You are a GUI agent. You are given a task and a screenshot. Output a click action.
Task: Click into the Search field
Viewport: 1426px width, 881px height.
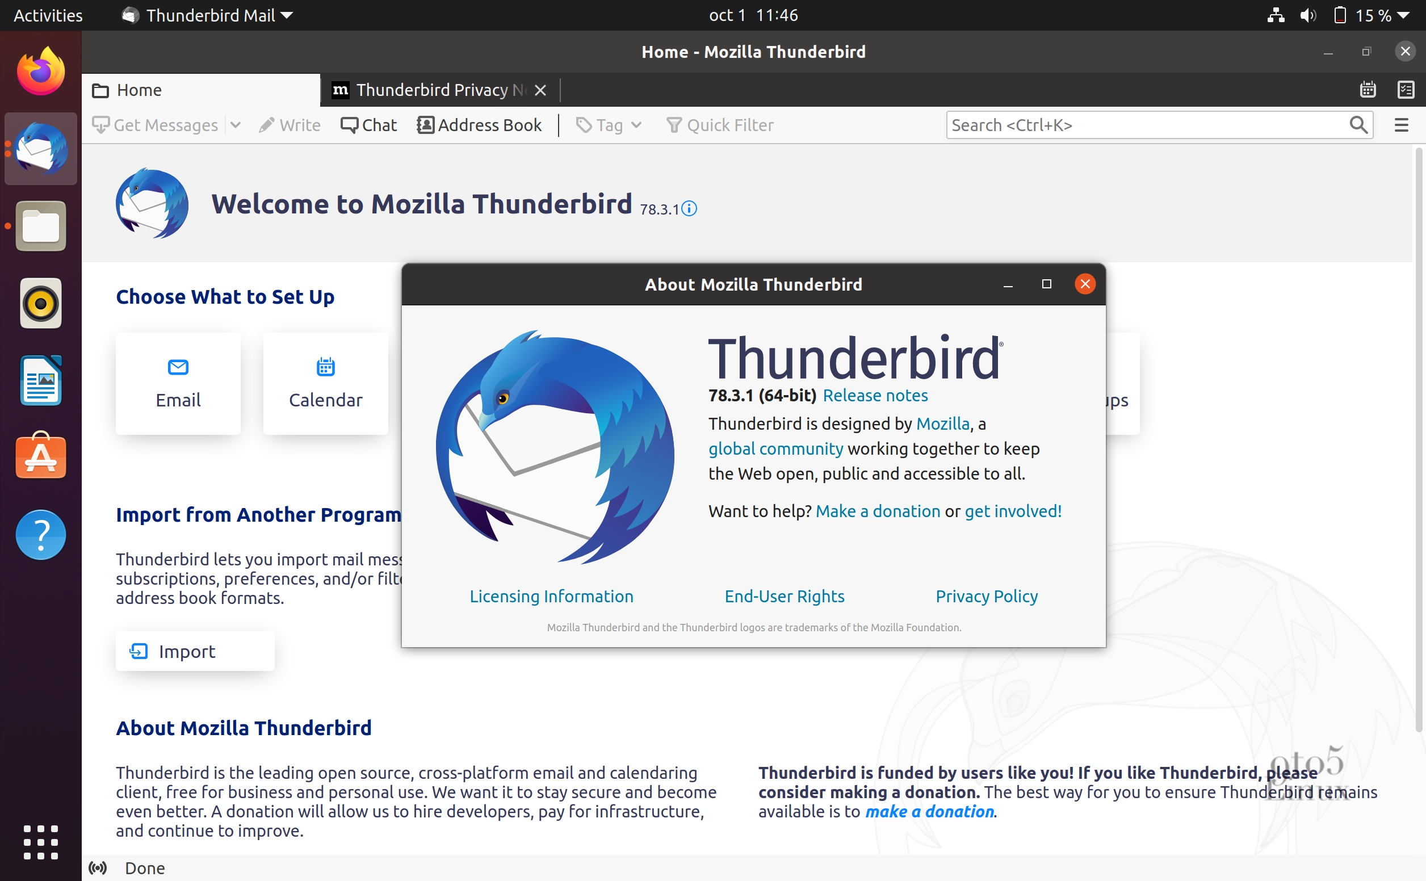point(1142,125)
